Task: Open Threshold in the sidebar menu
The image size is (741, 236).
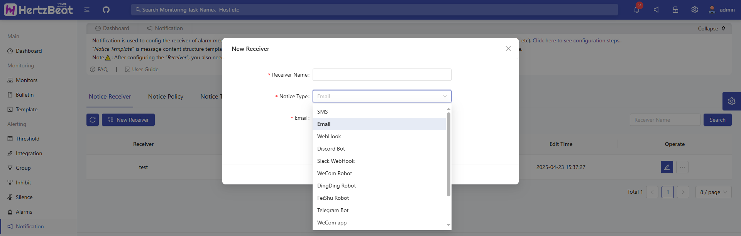Action: click(27, 139)
